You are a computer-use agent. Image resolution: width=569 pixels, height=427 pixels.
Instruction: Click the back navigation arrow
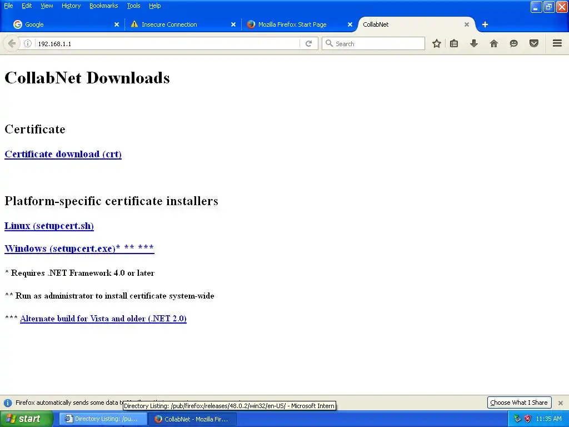coord(11,43)
